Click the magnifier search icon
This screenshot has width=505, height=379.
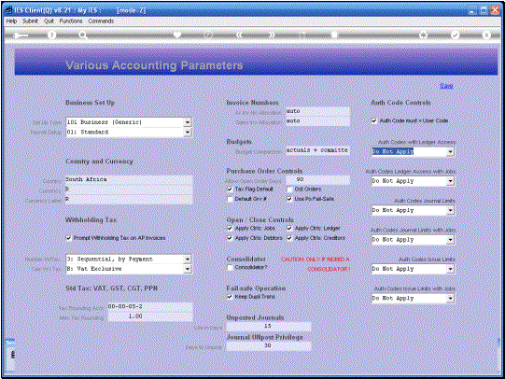pyautogui.click(x=83, y=35)
